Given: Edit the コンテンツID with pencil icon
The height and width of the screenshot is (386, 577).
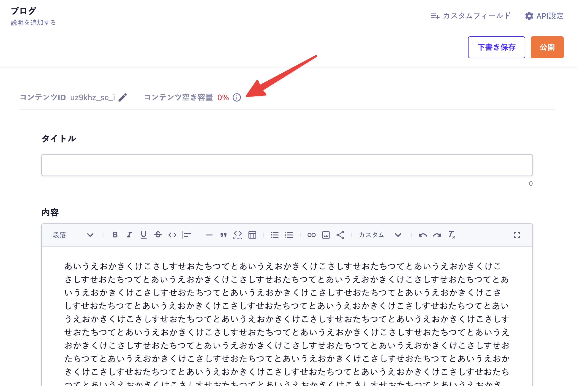Looking at the screenshot, I should pyautogui.click(x=123, y=97).
